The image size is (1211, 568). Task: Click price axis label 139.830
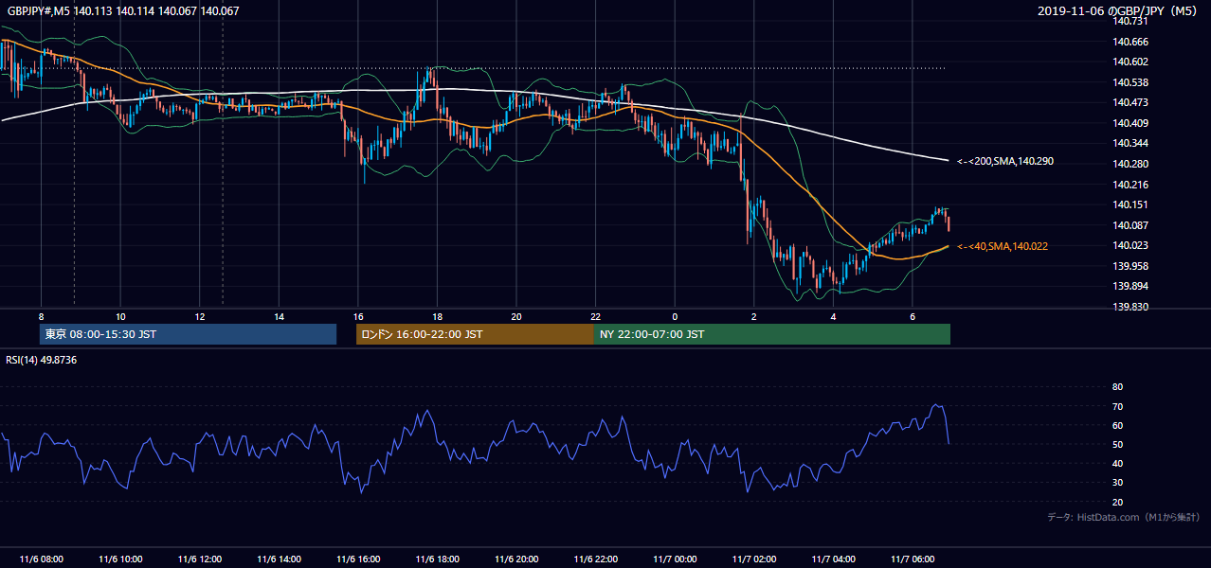(x=1131, y=307)
